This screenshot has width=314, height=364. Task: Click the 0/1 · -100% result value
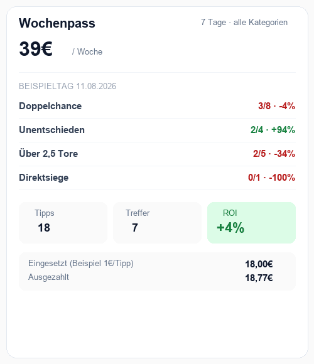pos(271,178)
